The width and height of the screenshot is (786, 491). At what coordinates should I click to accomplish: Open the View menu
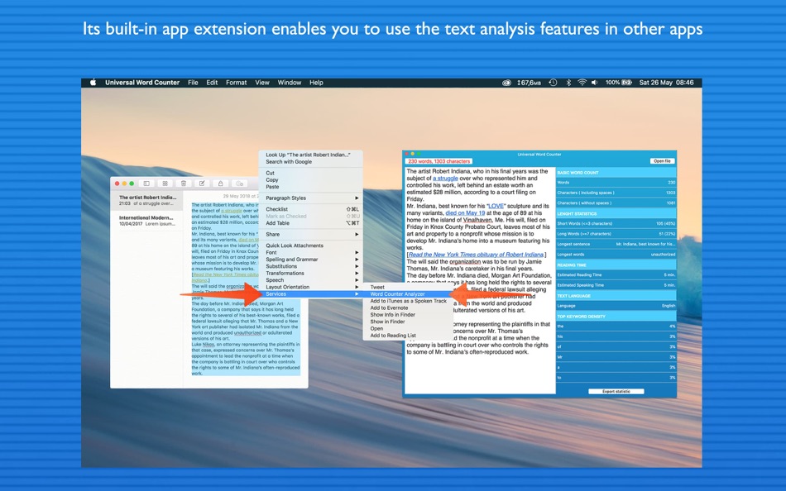[x=262, y=83]
